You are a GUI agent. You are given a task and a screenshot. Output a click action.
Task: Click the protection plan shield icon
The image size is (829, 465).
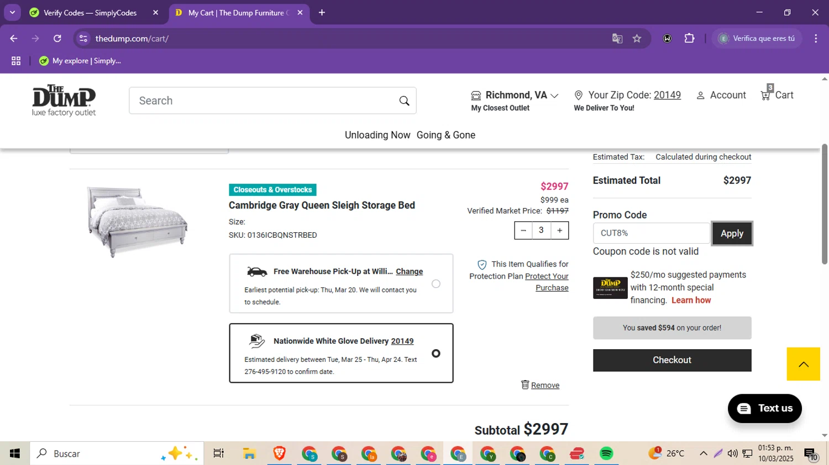pyautogui.click(x=482, y=265)
